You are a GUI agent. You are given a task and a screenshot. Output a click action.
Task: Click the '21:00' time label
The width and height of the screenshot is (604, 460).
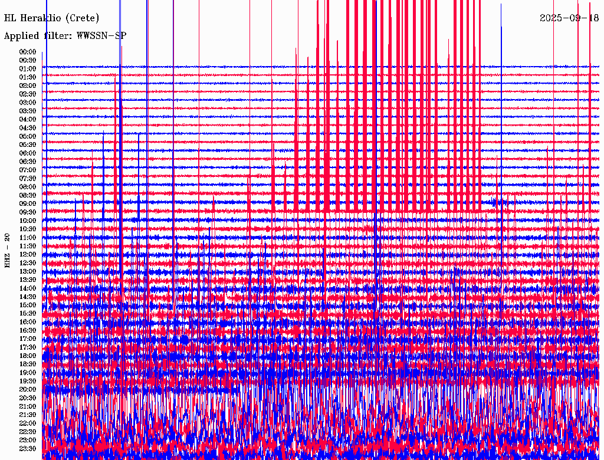pos(28,406)
